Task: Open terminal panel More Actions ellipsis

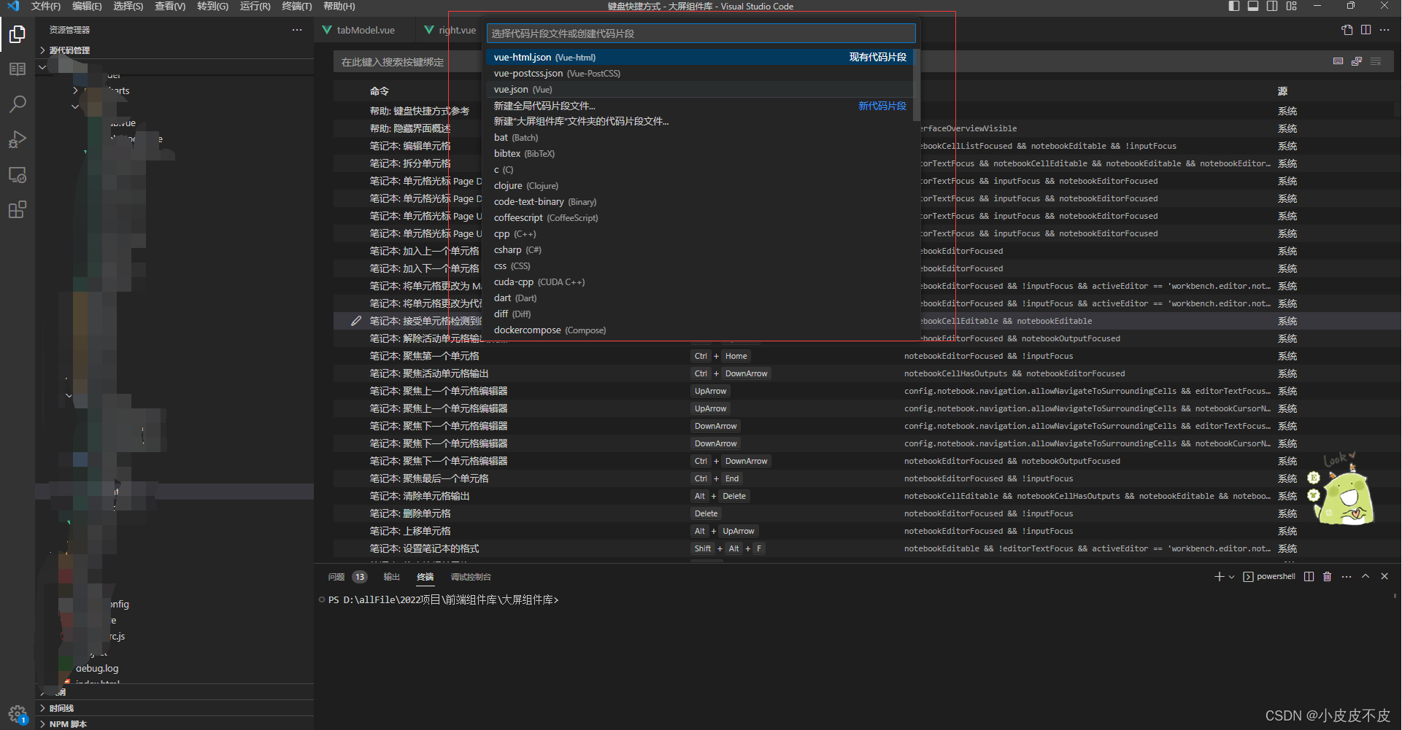Action: 1347,577
